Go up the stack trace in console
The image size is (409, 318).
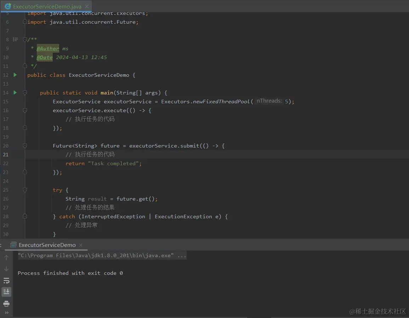[x=6, y=258]
